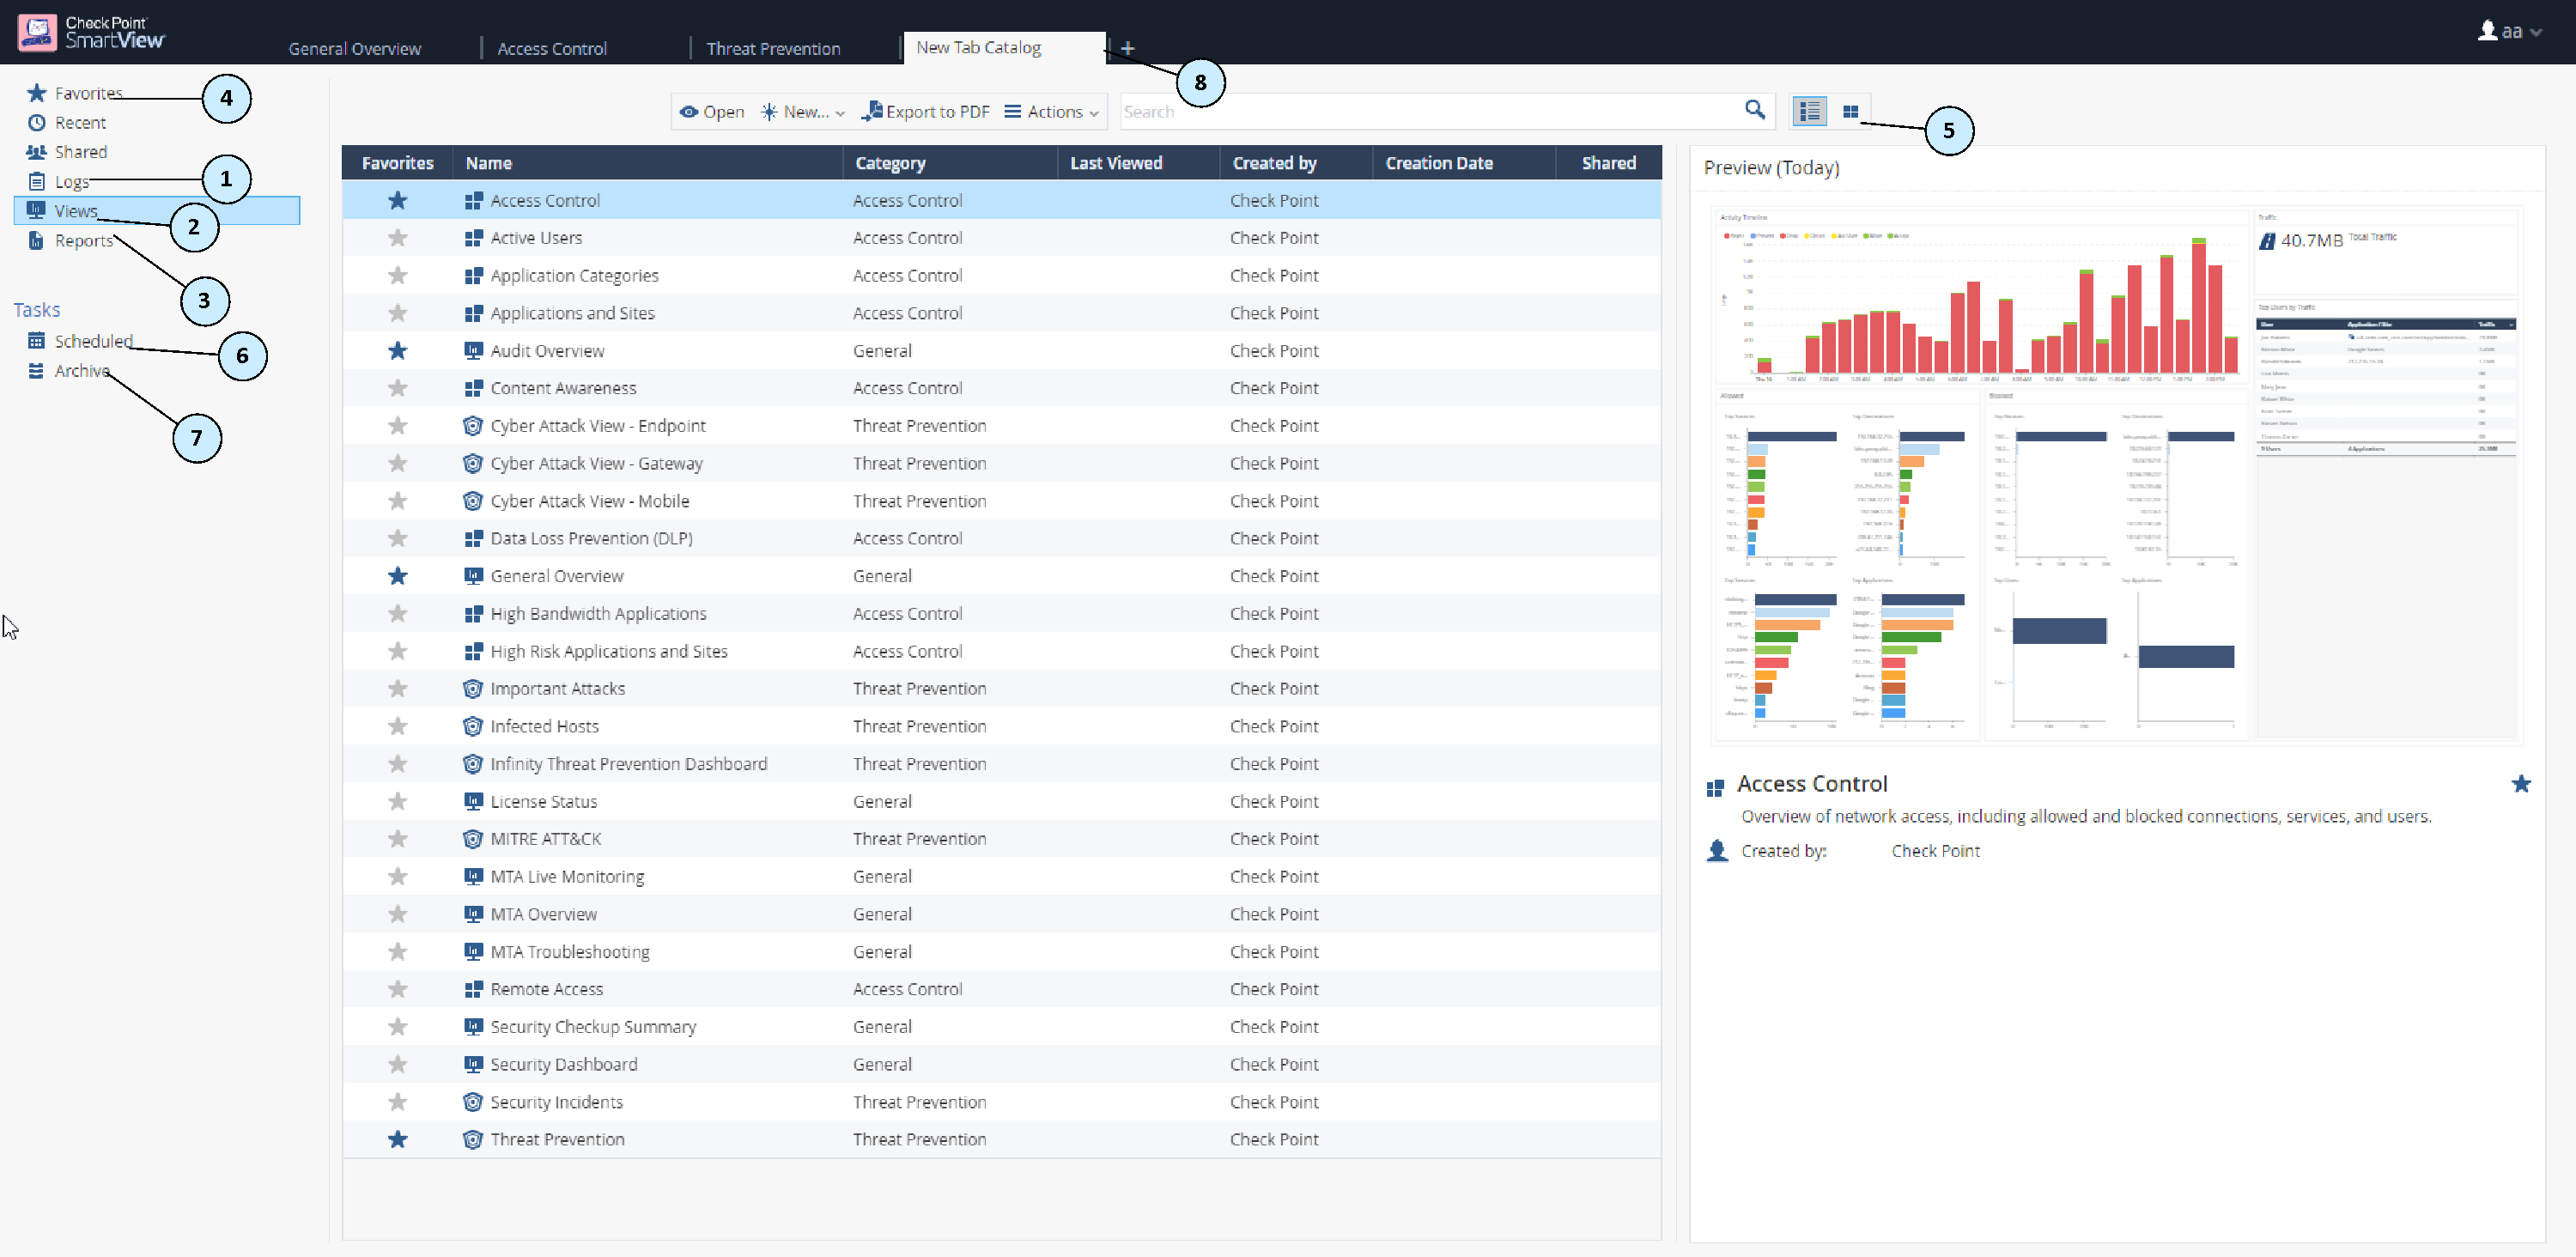Click the Logs document icon
Screen dimensions: 2576x1257
pyautogui.click(x=37, y=181)
